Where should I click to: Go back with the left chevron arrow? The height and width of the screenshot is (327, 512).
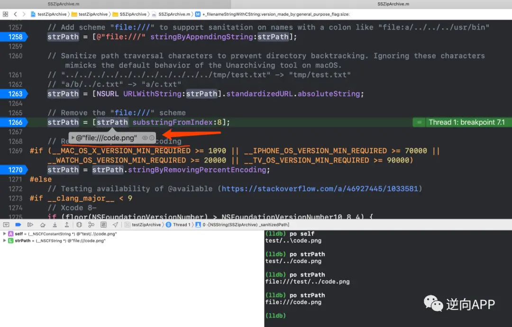15,14
